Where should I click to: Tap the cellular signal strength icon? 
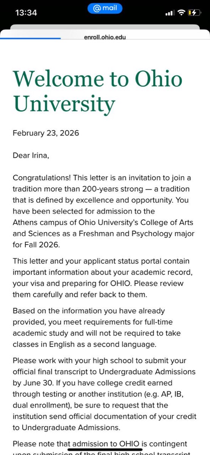point(169,13)
